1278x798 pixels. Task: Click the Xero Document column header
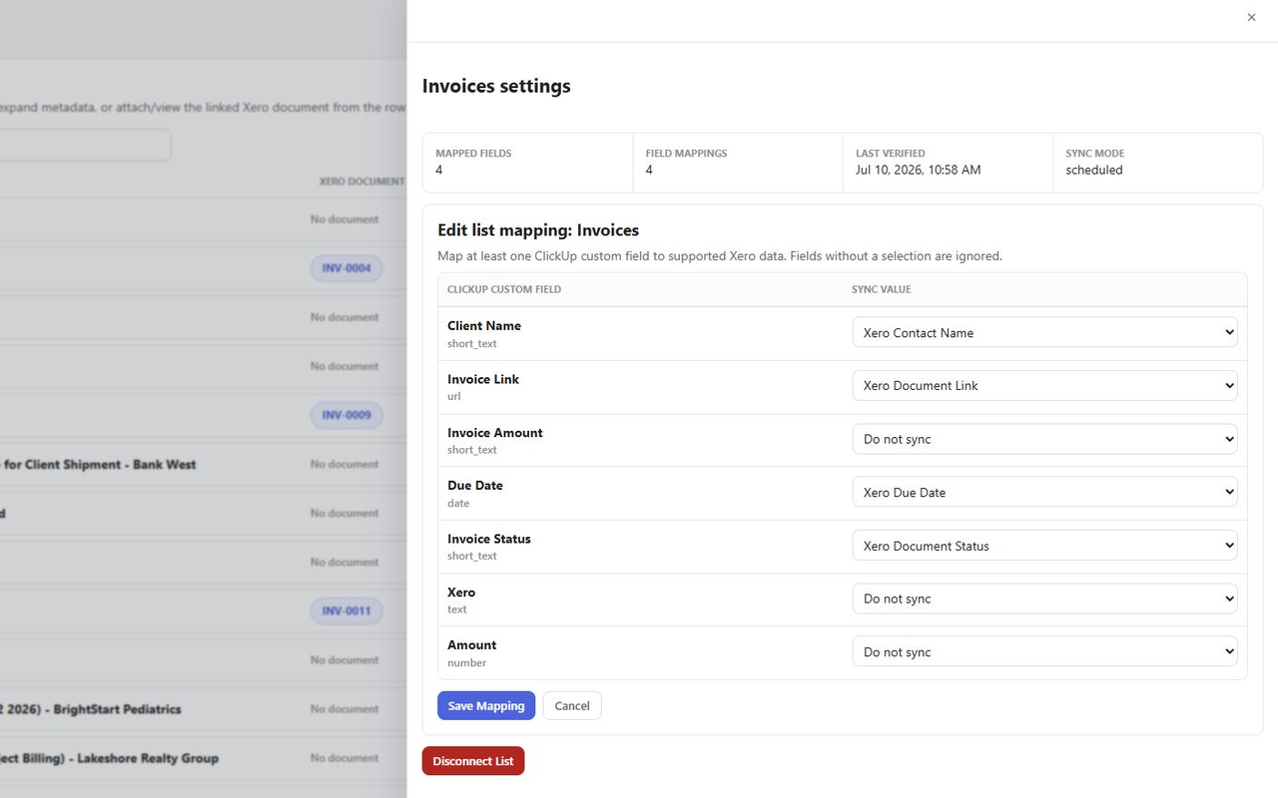[361, 182]
